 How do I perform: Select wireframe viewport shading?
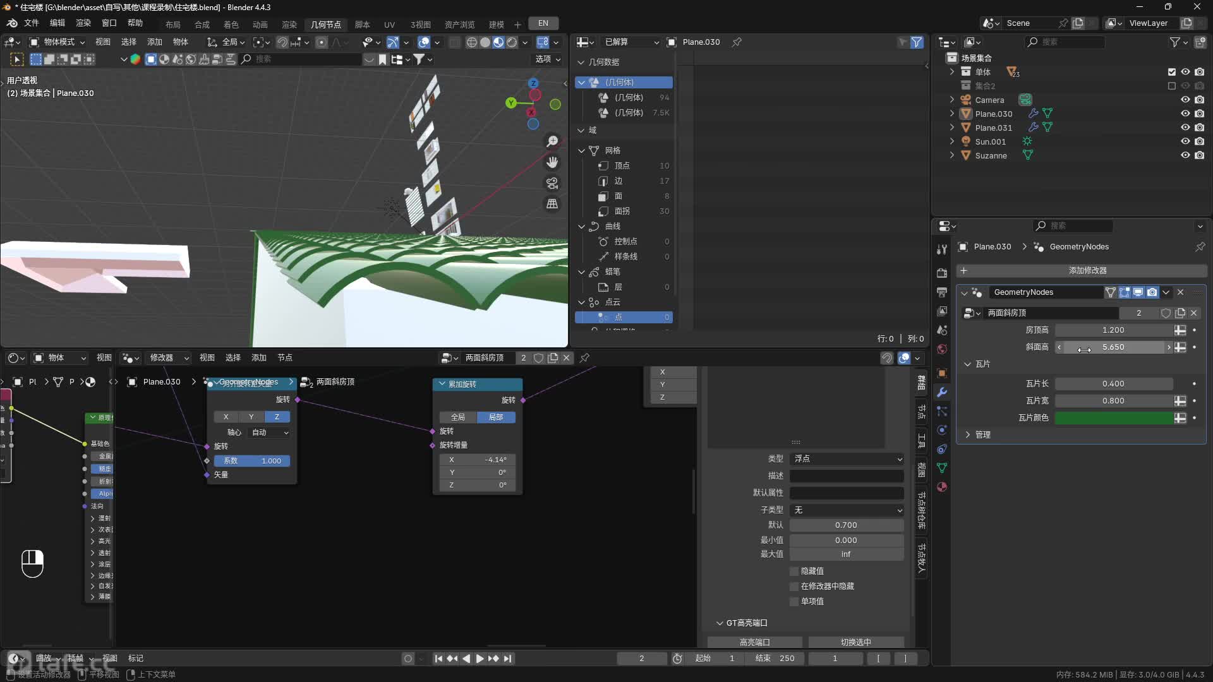tap(471, 42)
